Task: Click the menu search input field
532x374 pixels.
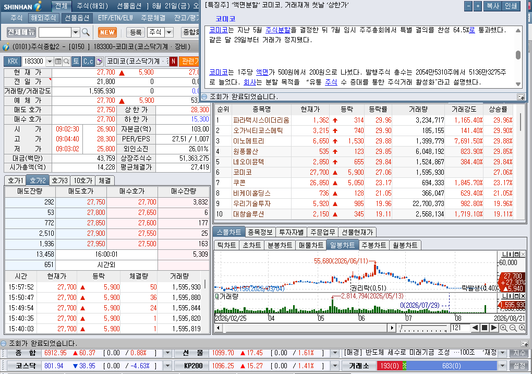Action: point(55,32)
